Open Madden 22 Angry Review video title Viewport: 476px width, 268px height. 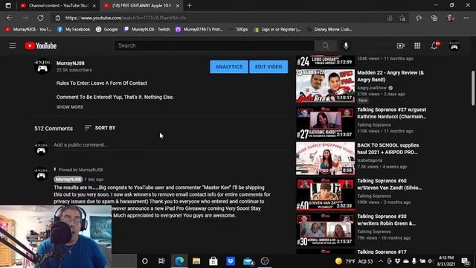click(390, 76)
